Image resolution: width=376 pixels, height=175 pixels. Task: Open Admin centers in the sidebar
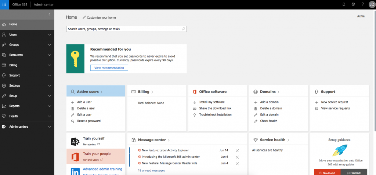27,127
